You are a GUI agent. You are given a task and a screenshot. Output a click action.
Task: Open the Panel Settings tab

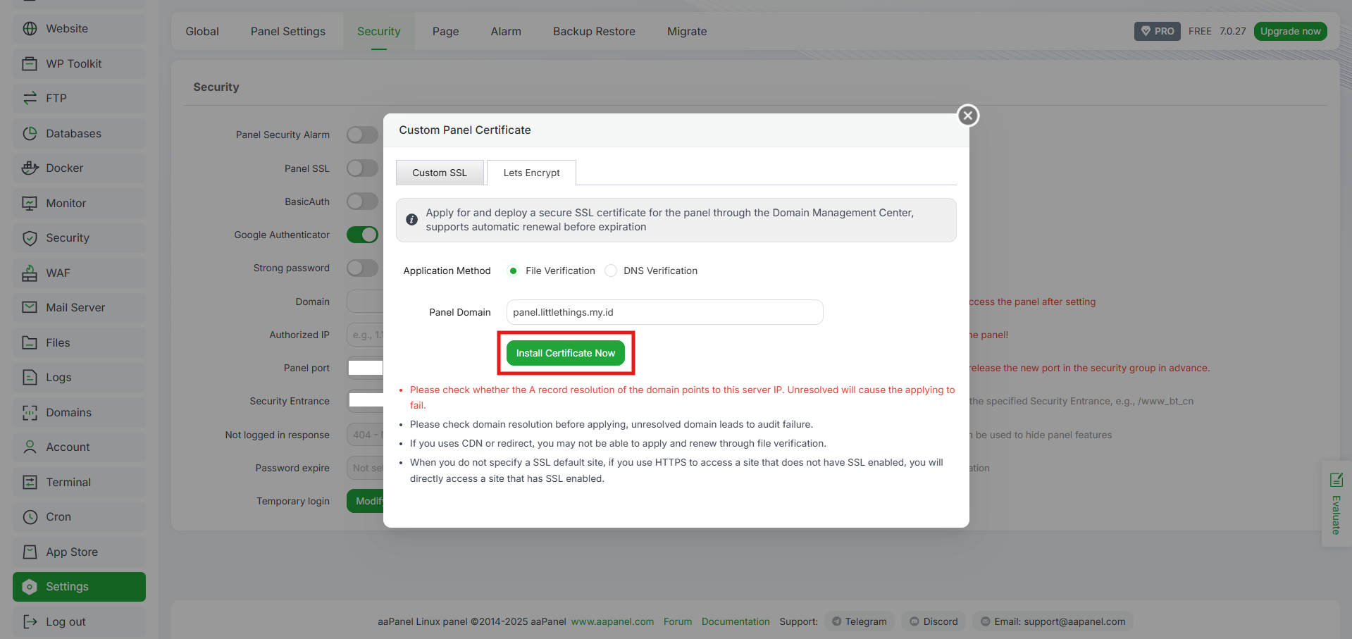pos(288,31)
